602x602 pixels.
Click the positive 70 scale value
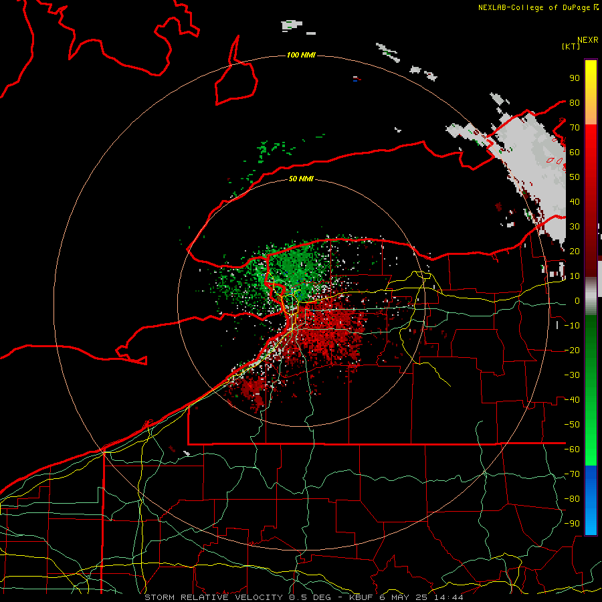[x=575, y=128]
